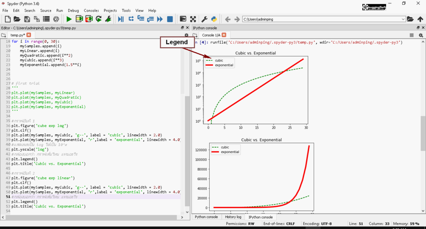426x229 pixels.
Task: Open the editor pane options gear menu
Action: click(186, 35)
